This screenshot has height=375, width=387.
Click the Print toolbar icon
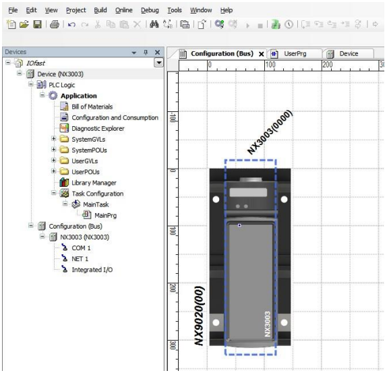click(55, 24)
